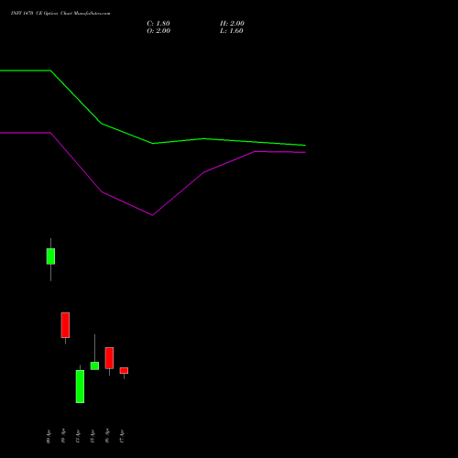Click the 'H: 2.00' high value
The width and height of the screenshot is (458, 458).
(232, 24)
